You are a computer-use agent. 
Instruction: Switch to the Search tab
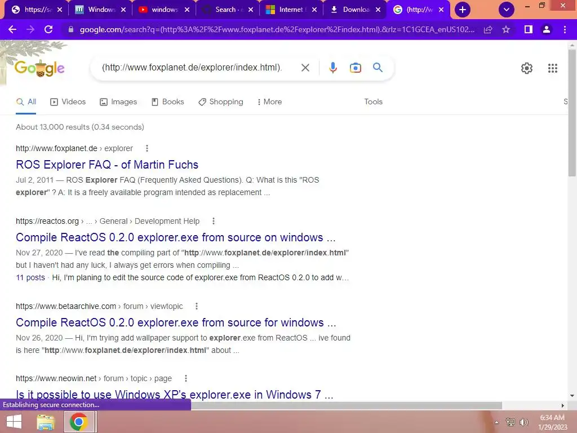coord(223,10)
